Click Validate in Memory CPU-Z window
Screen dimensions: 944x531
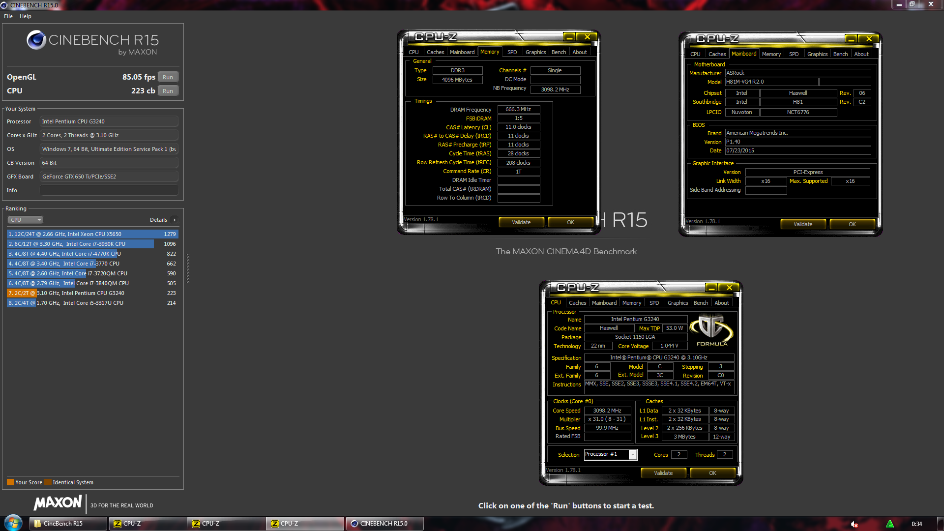point(521,222)
